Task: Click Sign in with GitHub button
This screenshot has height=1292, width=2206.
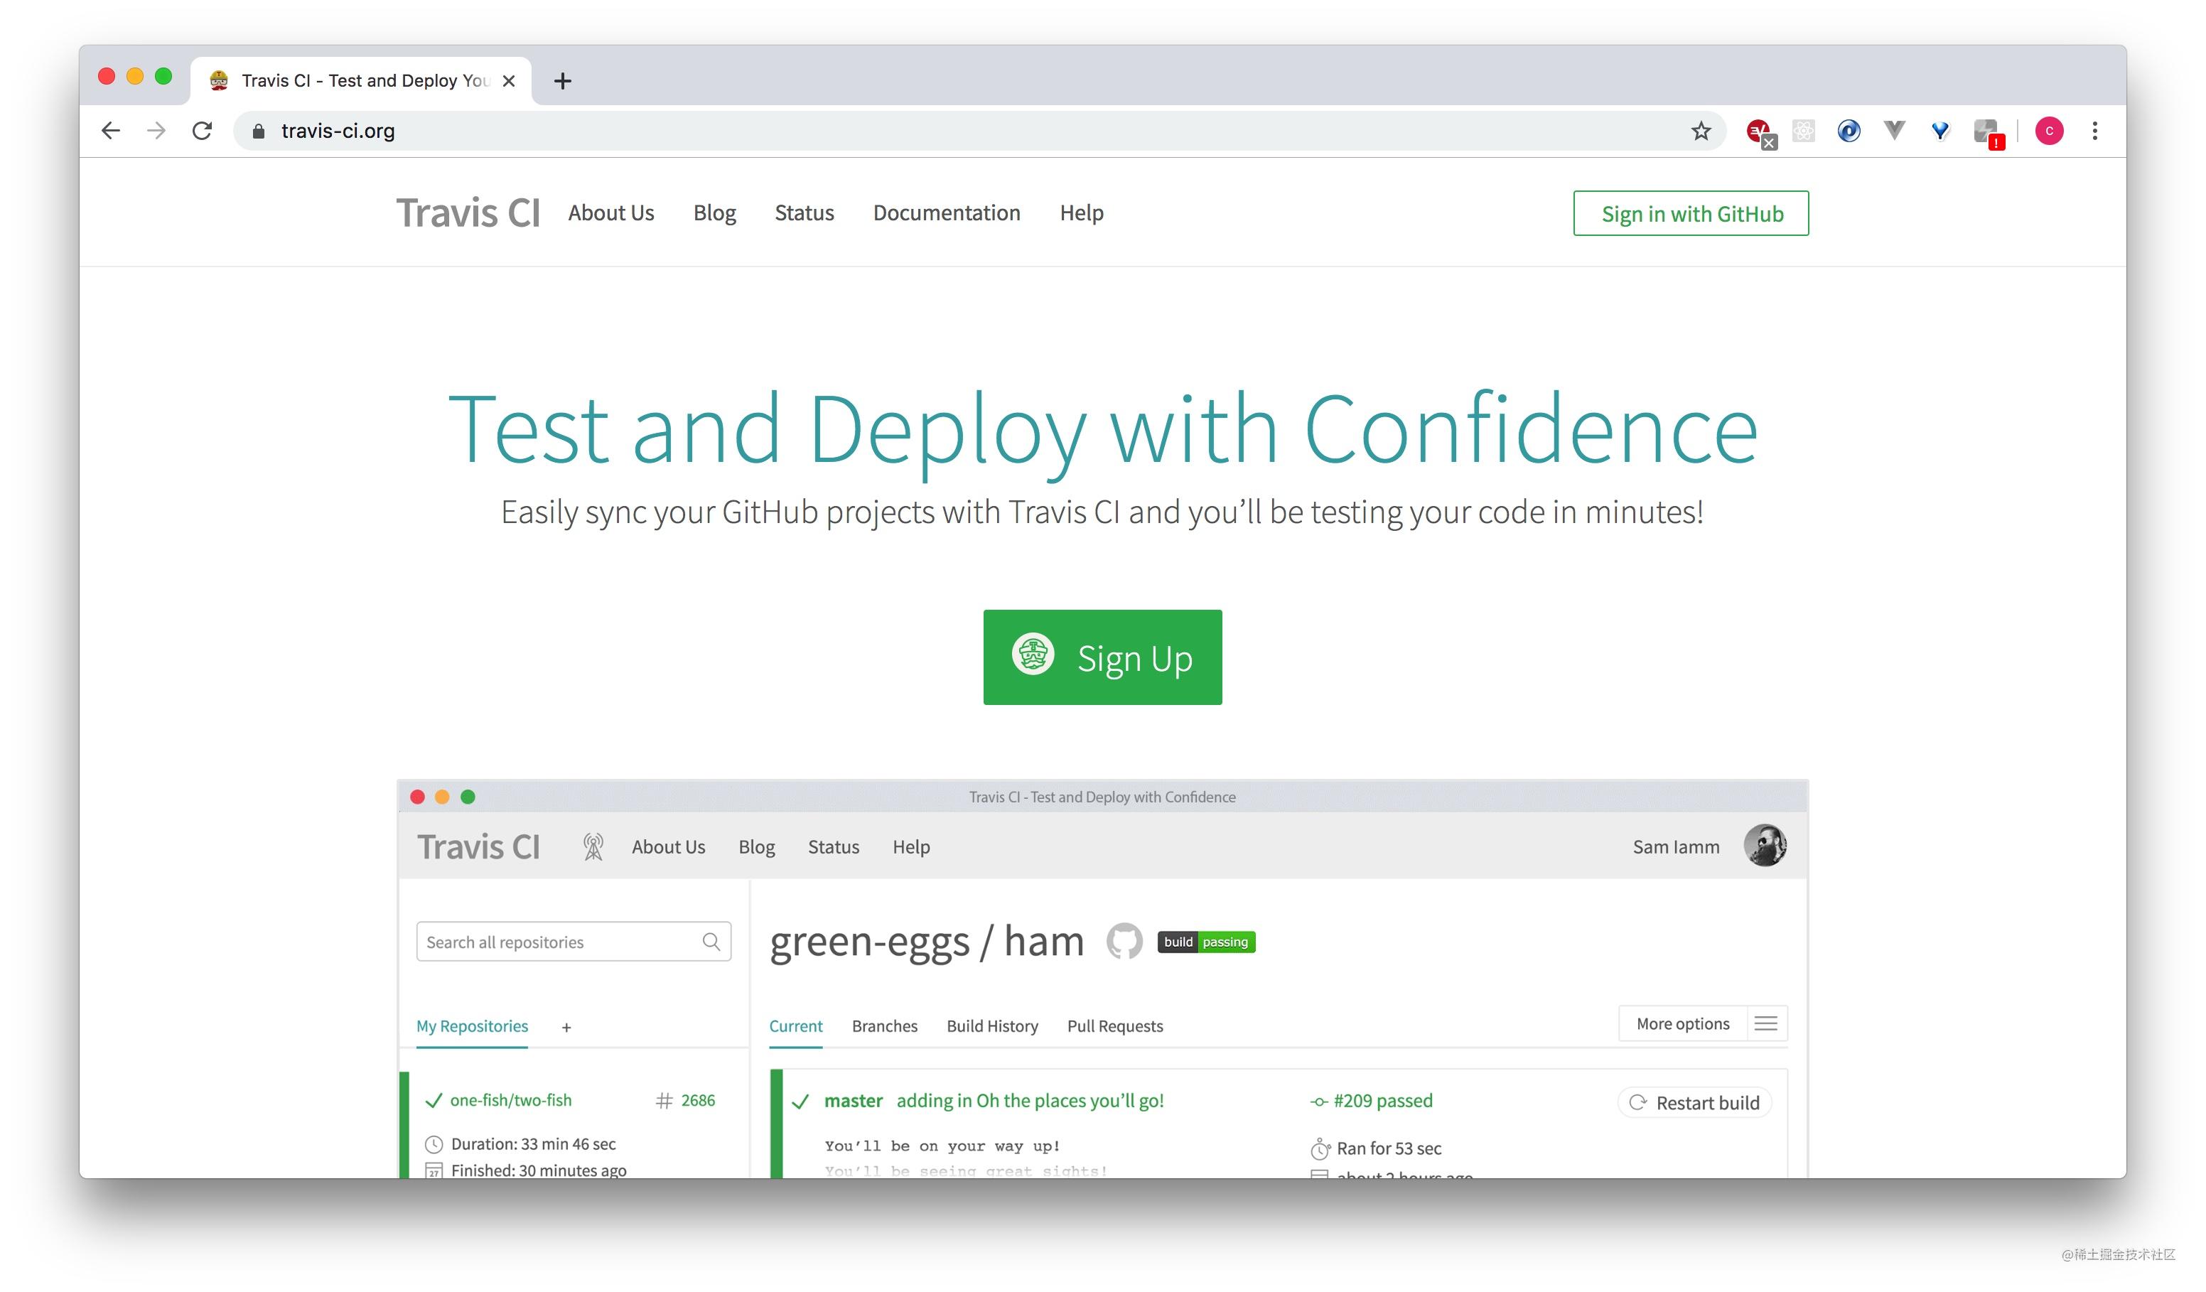Action: [x=1691, y=212]
